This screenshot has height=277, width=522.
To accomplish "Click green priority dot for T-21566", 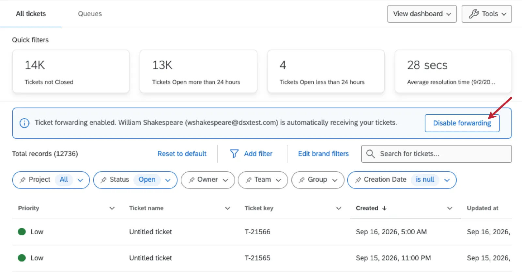I will tap(22, 232).
